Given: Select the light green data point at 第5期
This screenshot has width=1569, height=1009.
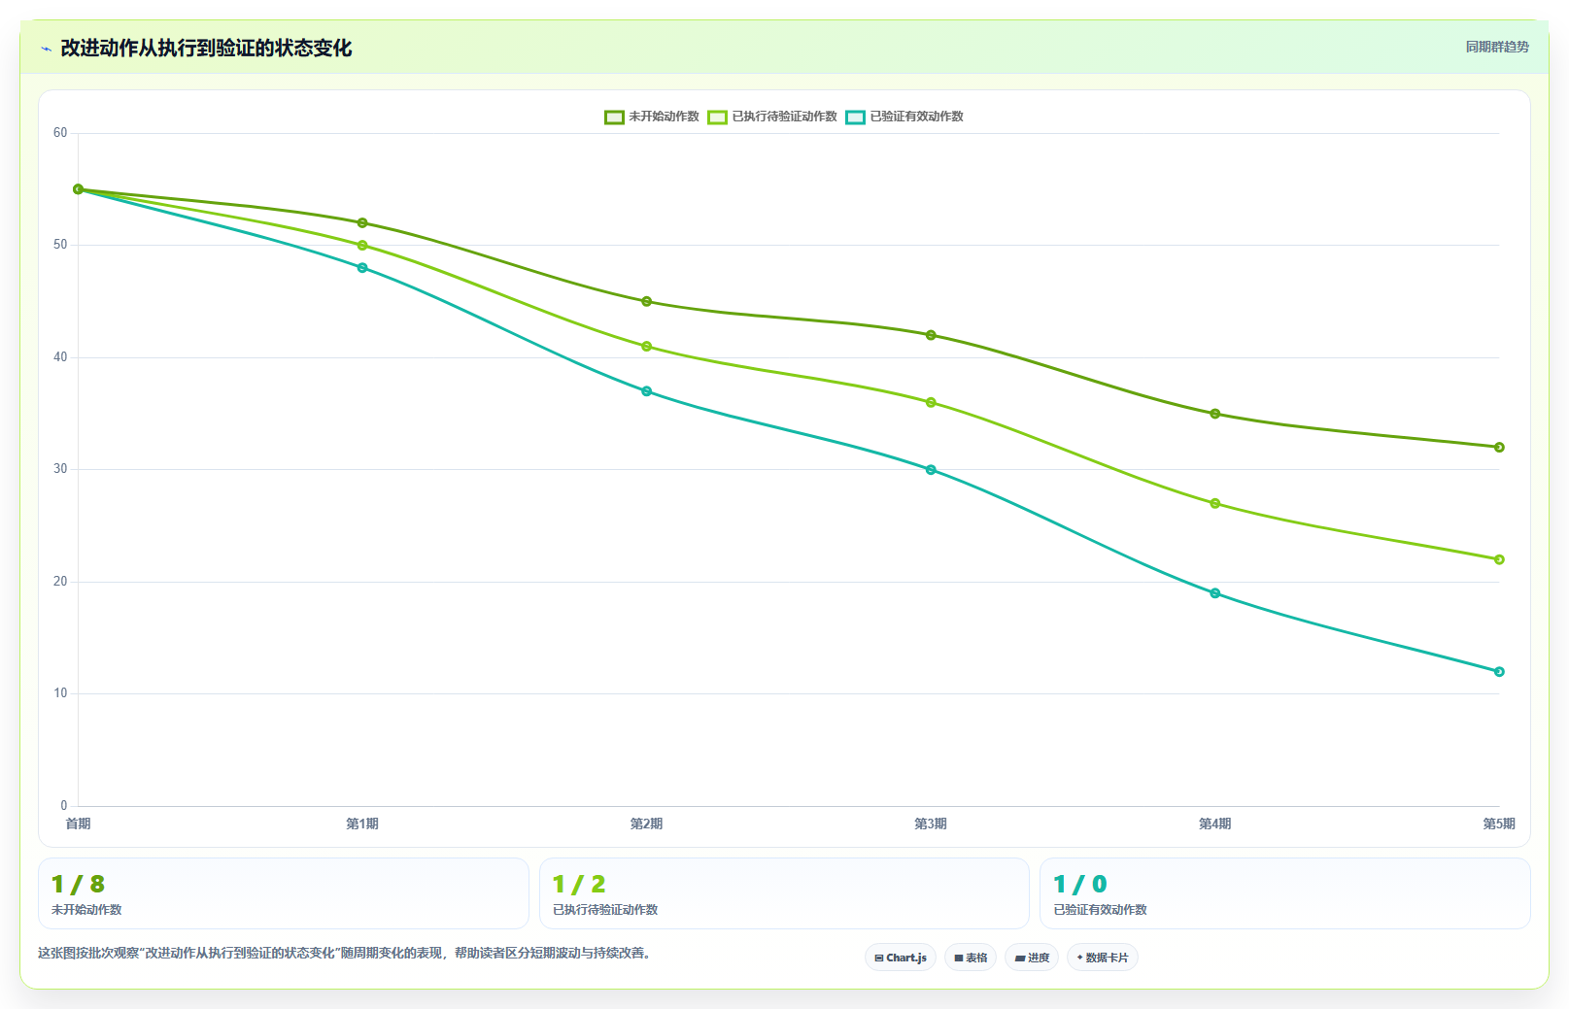Looking at the screenshot, I should pyautogui.click(x=1499, y=559).
